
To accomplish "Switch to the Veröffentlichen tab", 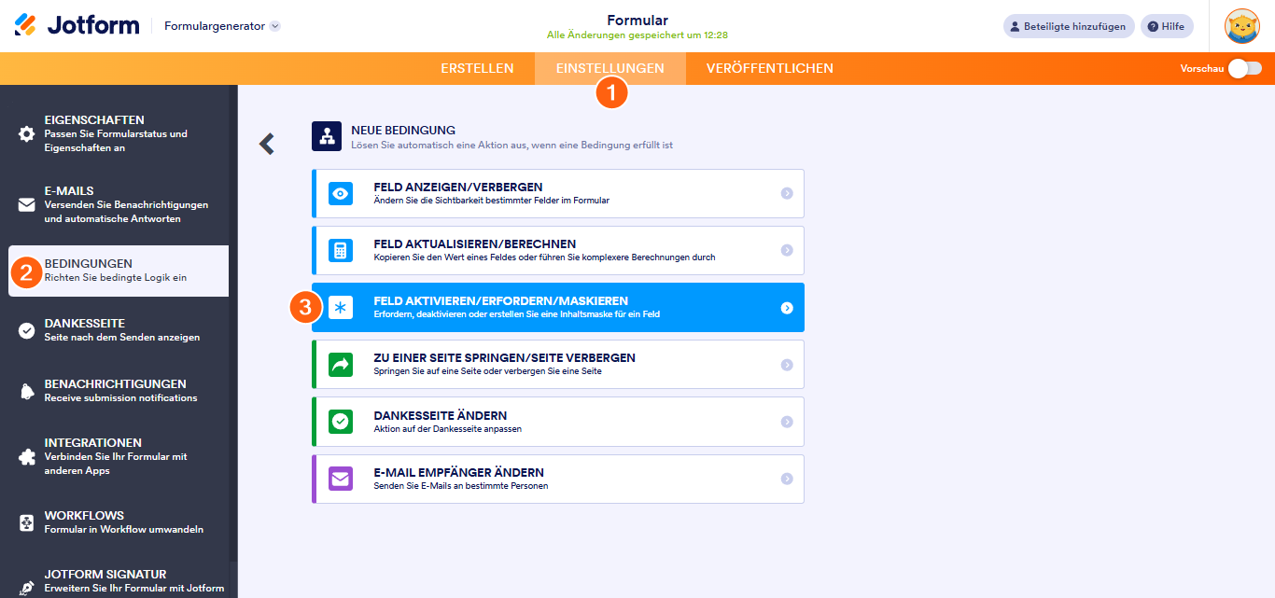I will click(x=769, y=68).
